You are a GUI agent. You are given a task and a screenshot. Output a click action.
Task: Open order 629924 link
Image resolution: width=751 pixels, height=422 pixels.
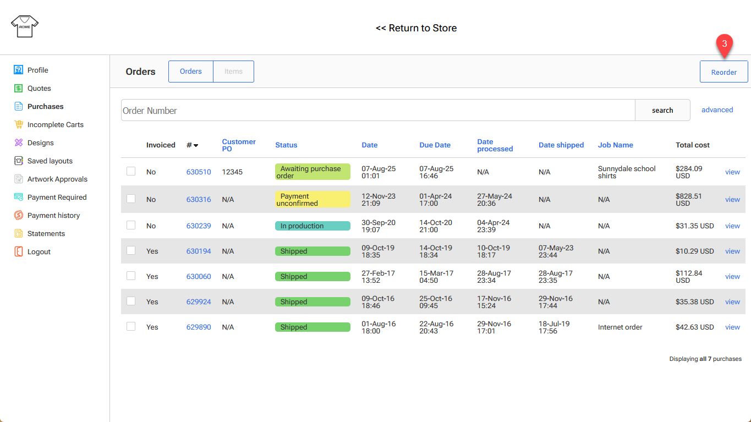click(199, 302)
